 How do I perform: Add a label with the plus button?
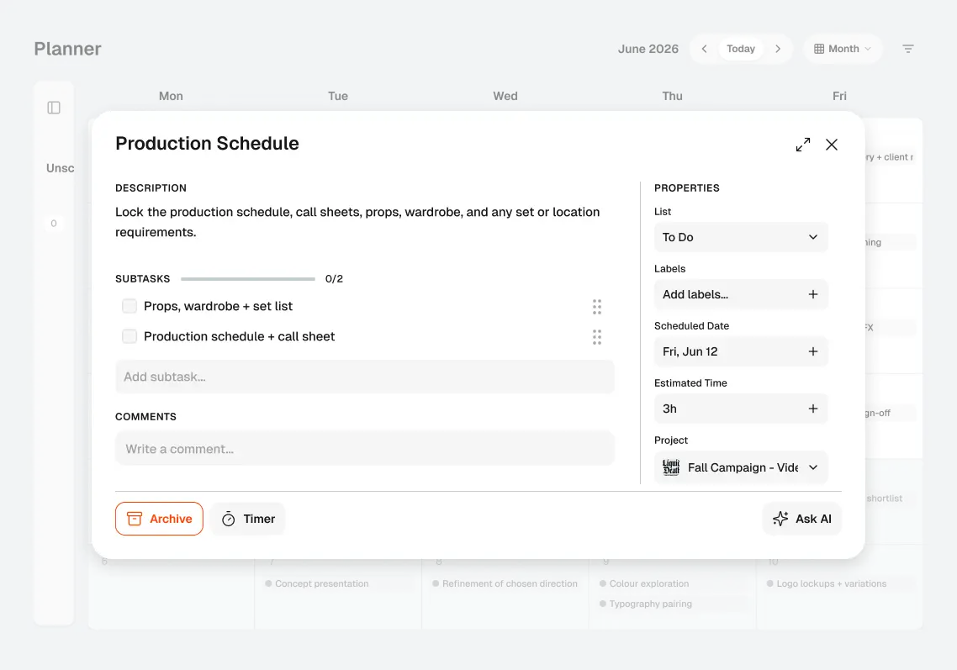coord(813,294)
